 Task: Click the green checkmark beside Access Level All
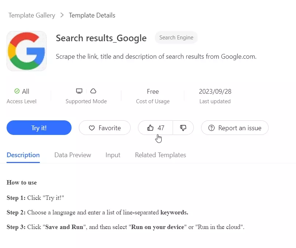point(17,92)
